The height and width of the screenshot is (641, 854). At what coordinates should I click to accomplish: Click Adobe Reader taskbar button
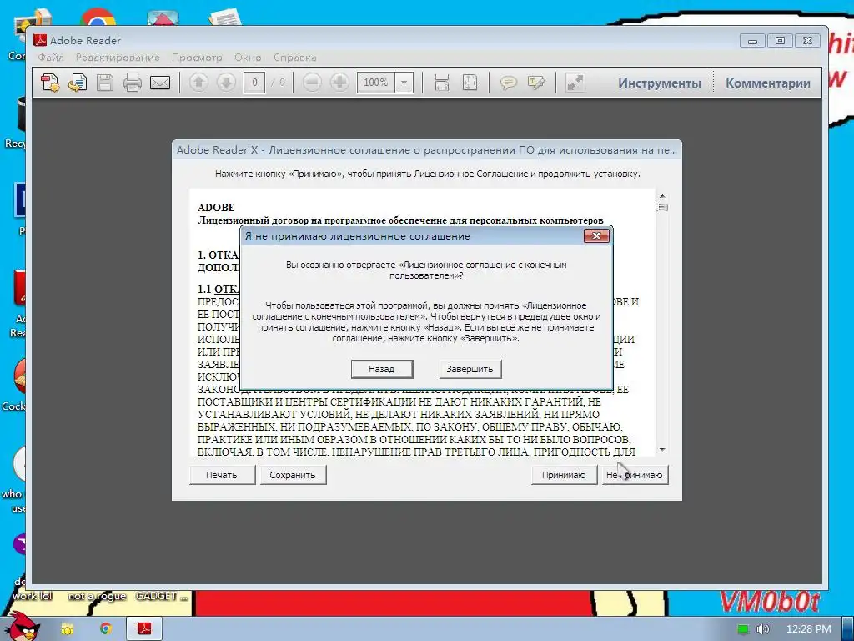coord(144,629)
